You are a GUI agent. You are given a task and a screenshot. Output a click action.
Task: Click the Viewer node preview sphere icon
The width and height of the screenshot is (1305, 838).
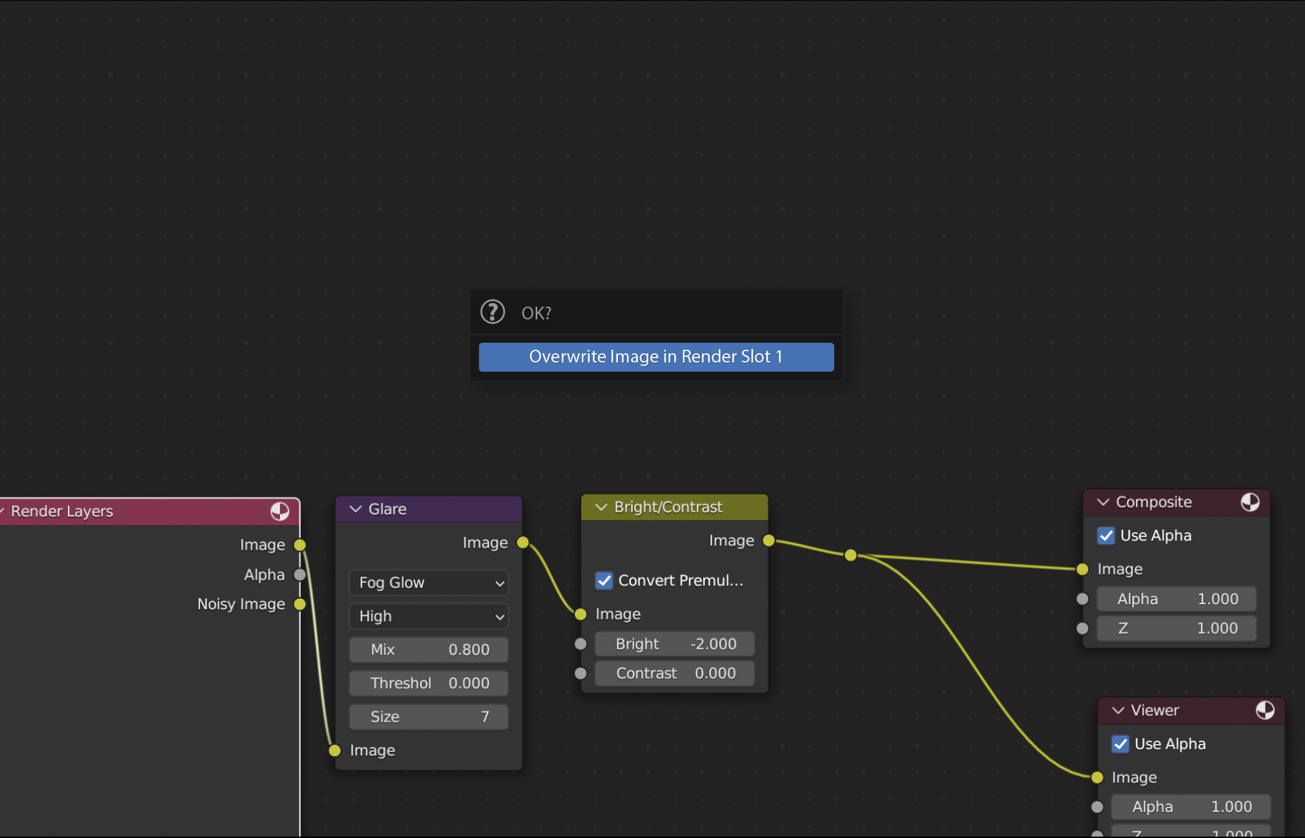[x=1265, y=710]
